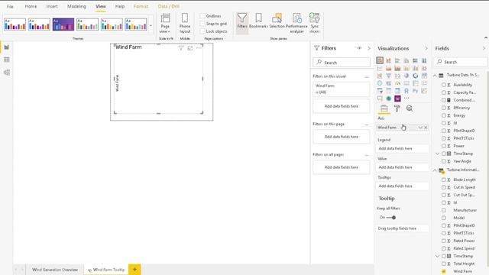489x275 pixels.
Task: Check the Efficiency field
Action: pos(444,108)
